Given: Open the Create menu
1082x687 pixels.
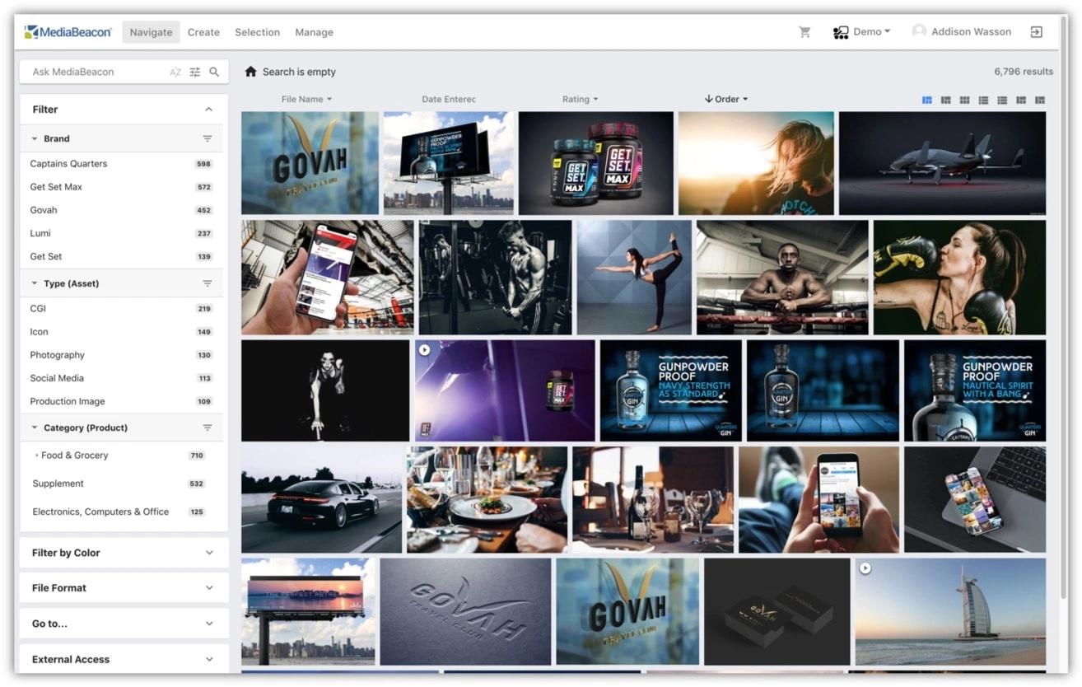Looking at the screenshot, I should click(203, 32).
